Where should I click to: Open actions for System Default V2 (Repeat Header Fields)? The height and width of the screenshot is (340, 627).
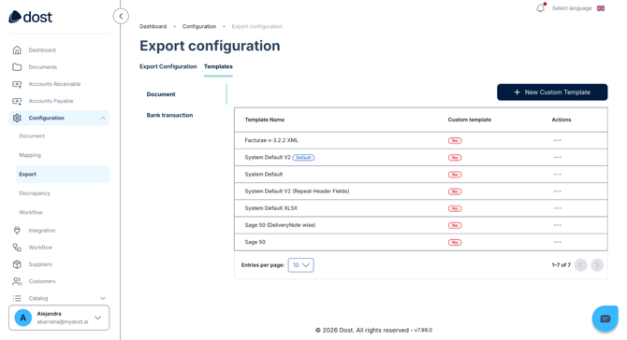point(558,191)
